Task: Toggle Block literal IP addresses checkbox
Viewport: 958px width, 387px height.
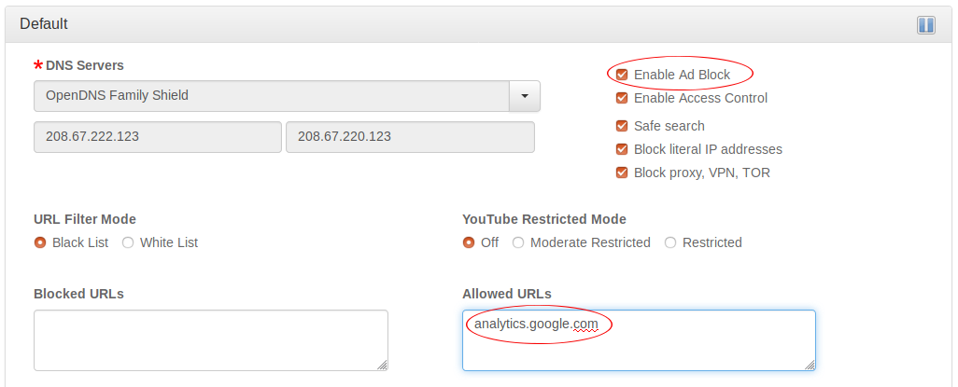Action: click(622, 149)
